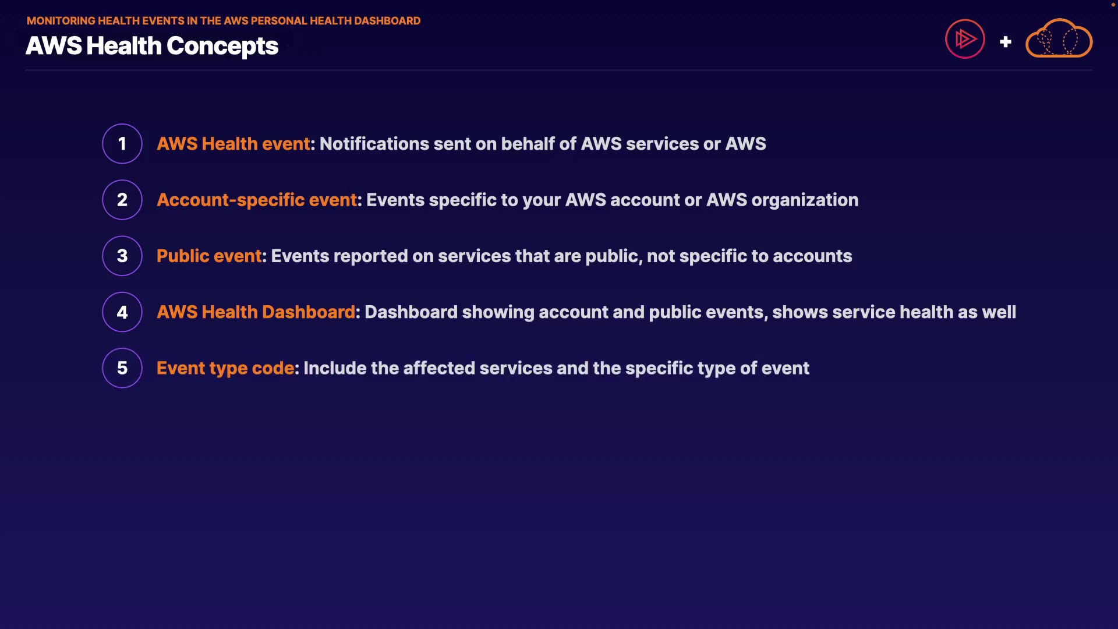1118x629 pixels.
Task: Select the number 5 circle
Action: (x=122, y=368)
